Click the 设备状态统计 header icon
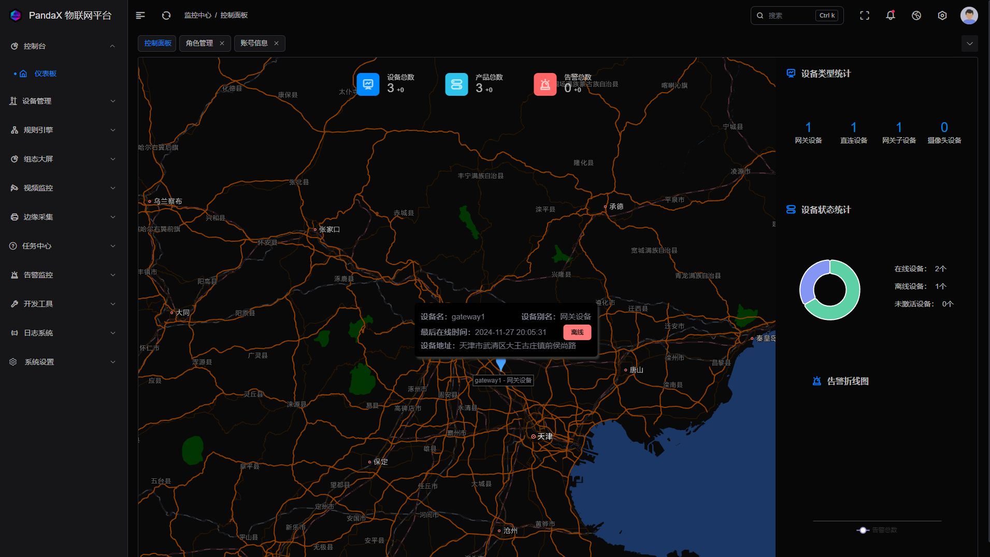The image size is (990, 557). coord(791,210)
